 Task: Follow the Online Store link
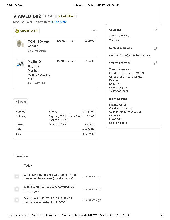tap(59, 22)
